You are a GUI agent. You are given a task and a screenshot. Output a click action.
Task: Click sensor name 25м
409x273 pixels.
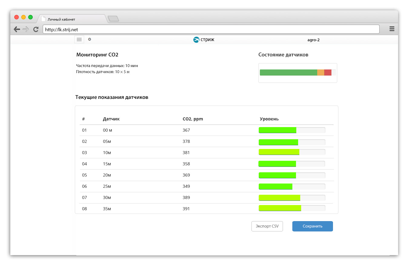107,186
